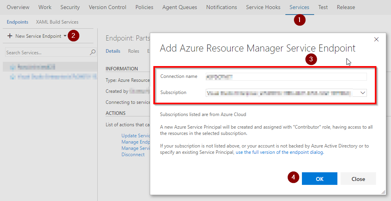Open the Details tab of endpoint
Viewport: 391px width, 201px height.
(x=113, y=51)
